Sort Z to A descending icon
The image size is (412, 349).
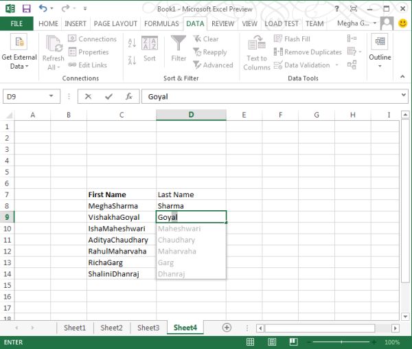[x=132, y=60]
